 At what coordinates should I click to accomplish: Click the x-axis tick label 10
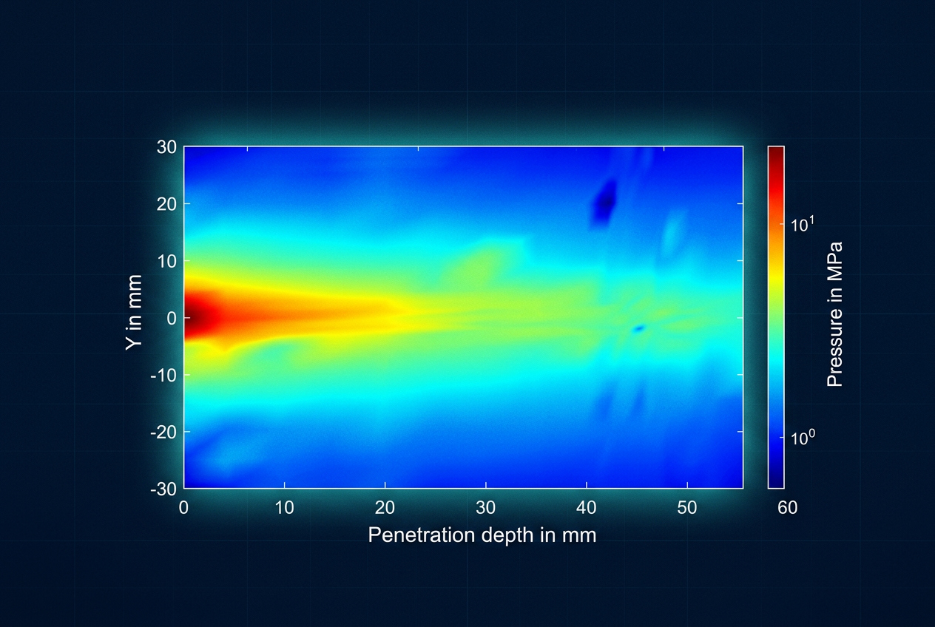click(x=285, y=509)
